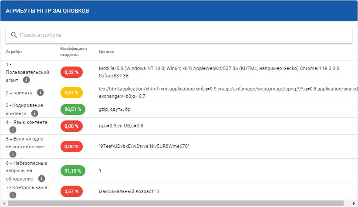
Task: Show info for Если ни одно не соответствует
Action: click(12, 154)
